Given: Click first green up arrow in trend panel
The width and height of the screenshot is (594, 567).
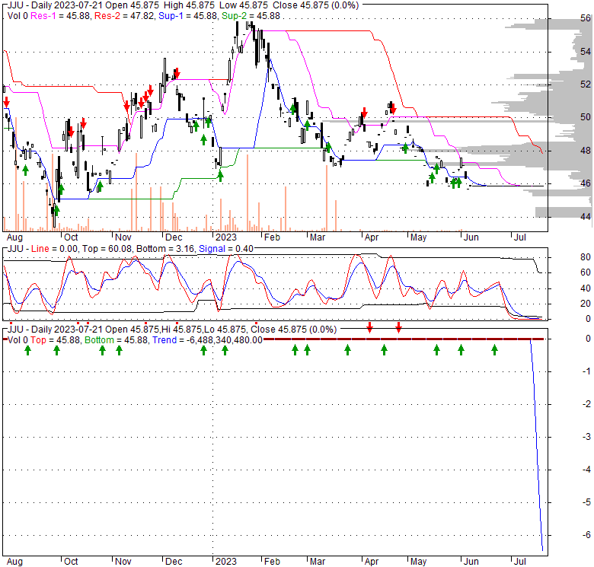Looking at the screenshot, I should pos(27,350).
